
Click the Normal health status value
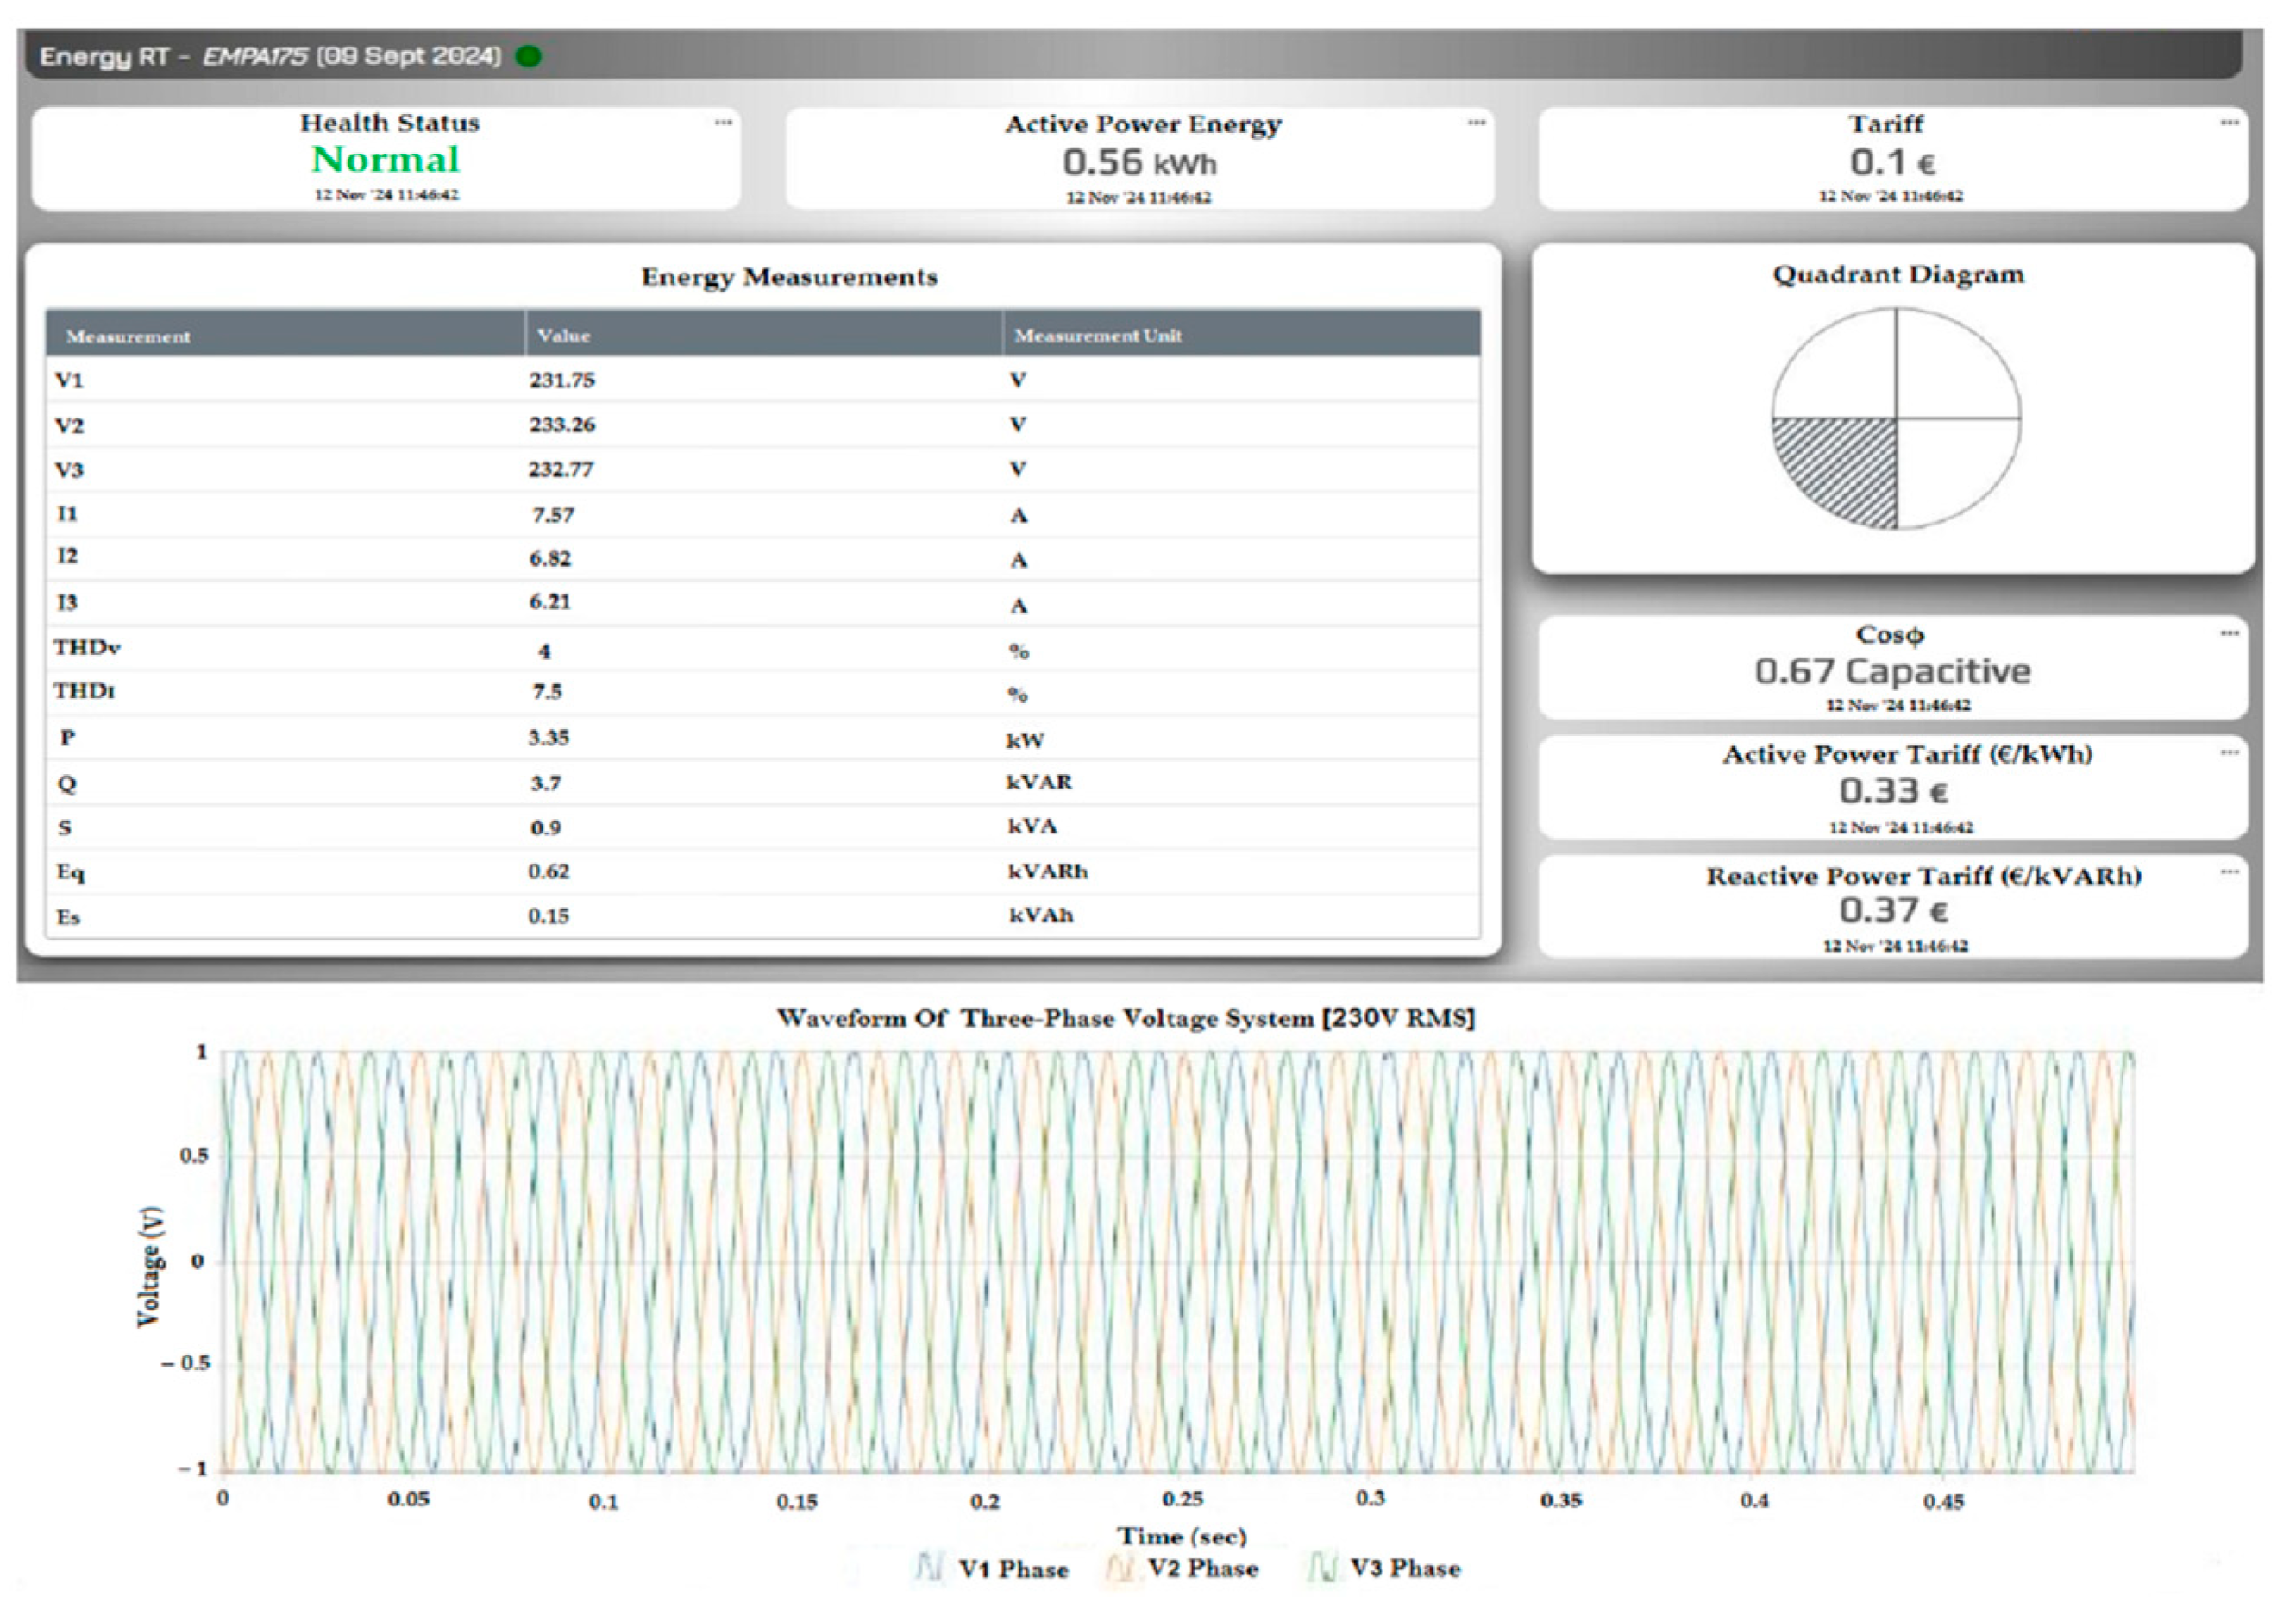(x=385, y=159)
